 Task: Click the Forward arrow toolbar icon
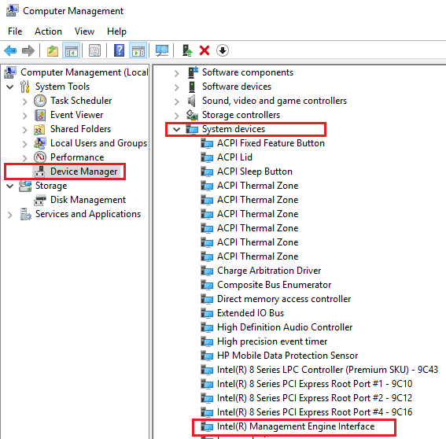28,51
